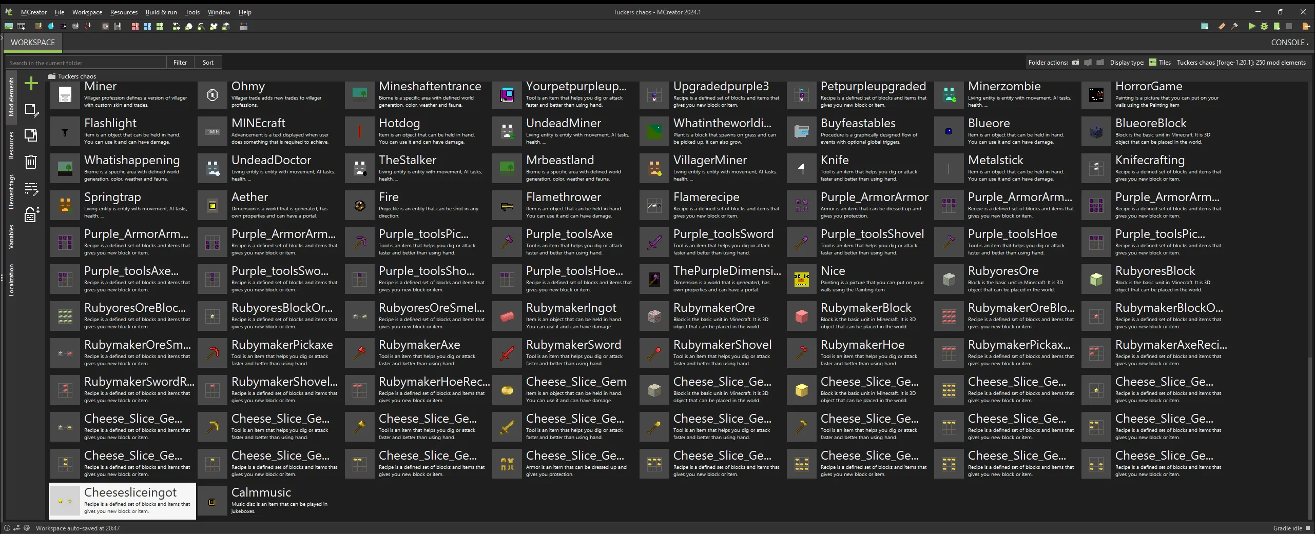1315x534 pixels.
Task: Click the add new folder icon
Action: [1076, 63]
